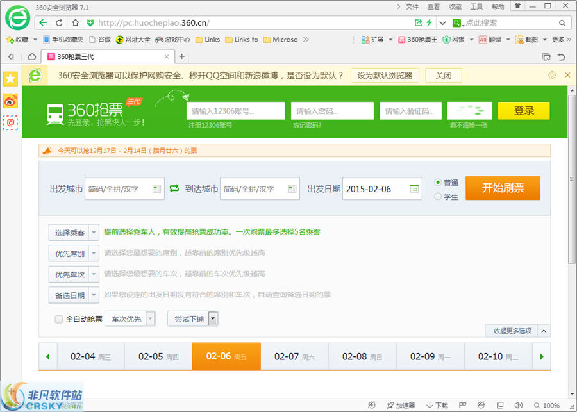Open the 查看 menu

[433, 6]
